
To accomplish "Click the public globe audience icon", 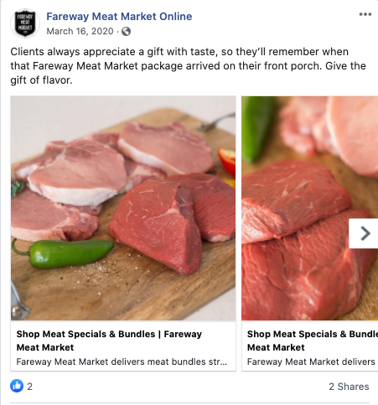I will pos(126,32).
